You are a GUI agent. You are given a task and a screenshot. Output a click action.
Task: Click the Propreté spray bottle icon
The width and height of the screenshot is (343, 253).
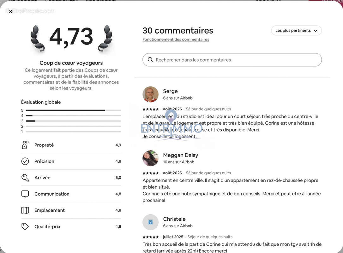pyautogui.click(x=25, y=145)
